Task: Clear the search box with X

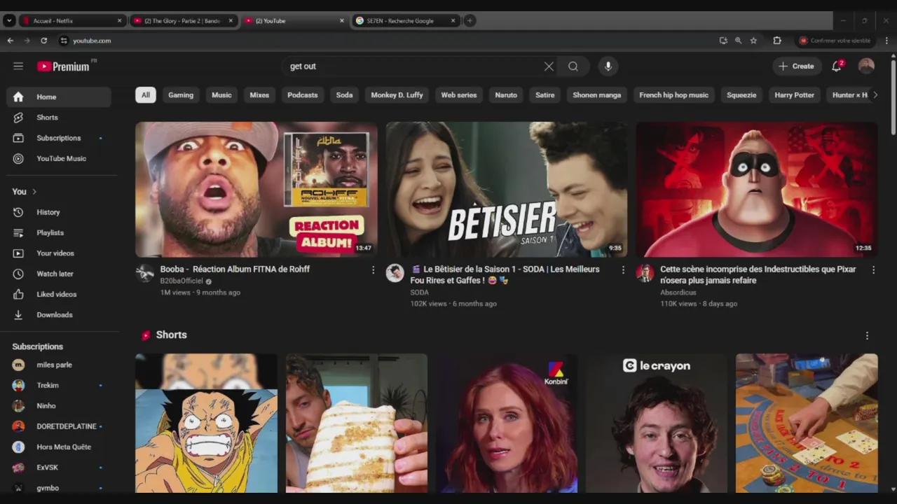Action: pyautogui.click(x=549, y=66)
